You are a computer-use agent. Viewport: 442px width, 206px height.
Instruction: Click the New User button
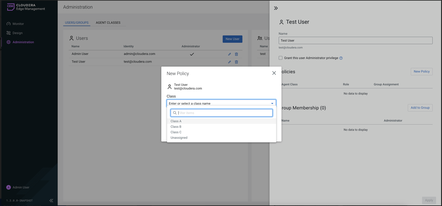(x=232, y=39)
